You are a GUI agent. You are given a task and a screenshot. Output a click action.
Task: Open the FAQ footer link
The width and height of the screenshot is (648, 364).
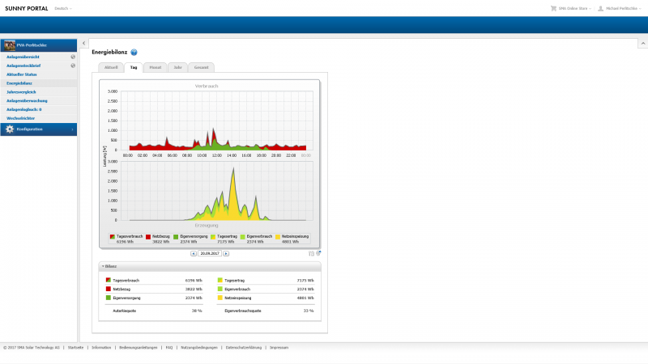coord(169,348)
